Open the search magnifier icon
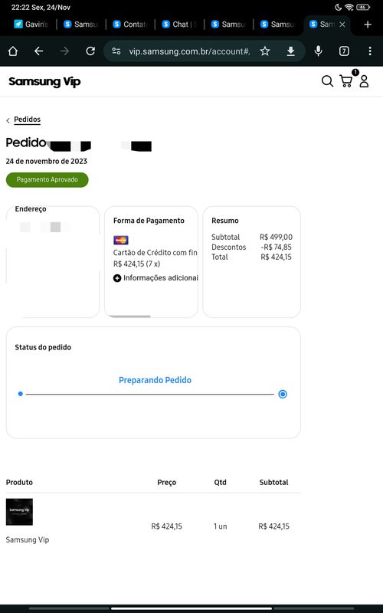This screenshot has height=613, width=383. pos(327,81)
